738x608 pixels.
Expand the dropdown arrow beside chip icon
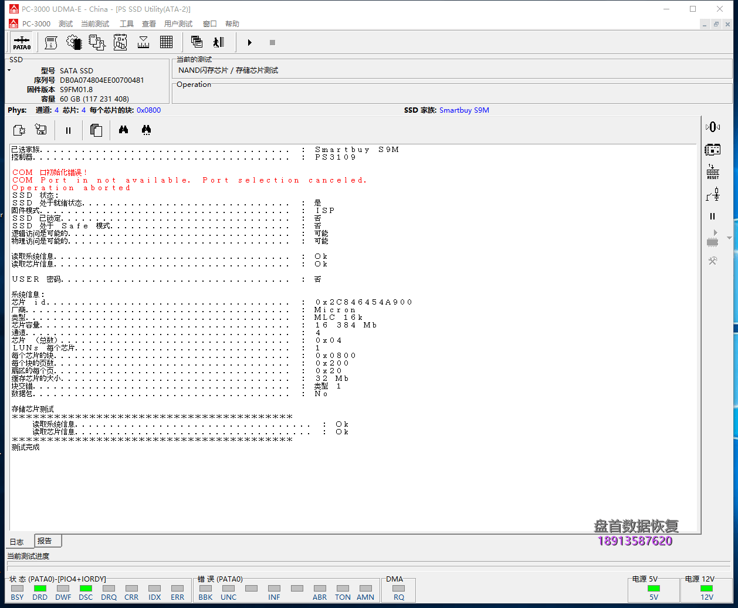click(x=729, y=238)
